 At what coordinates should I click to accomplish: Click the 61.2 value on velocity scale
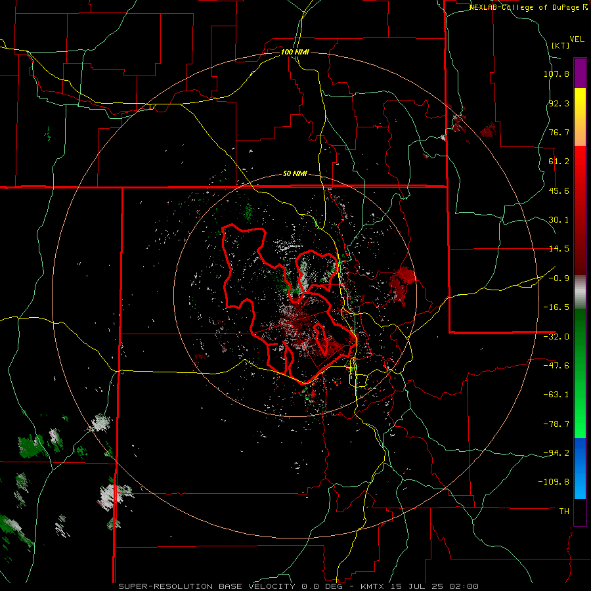coord(559,162)
